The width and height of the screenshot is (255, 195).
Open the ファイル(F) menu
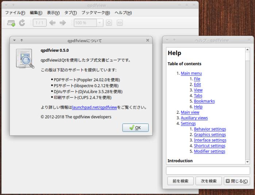pyautogui.click(x=15, y=13)
